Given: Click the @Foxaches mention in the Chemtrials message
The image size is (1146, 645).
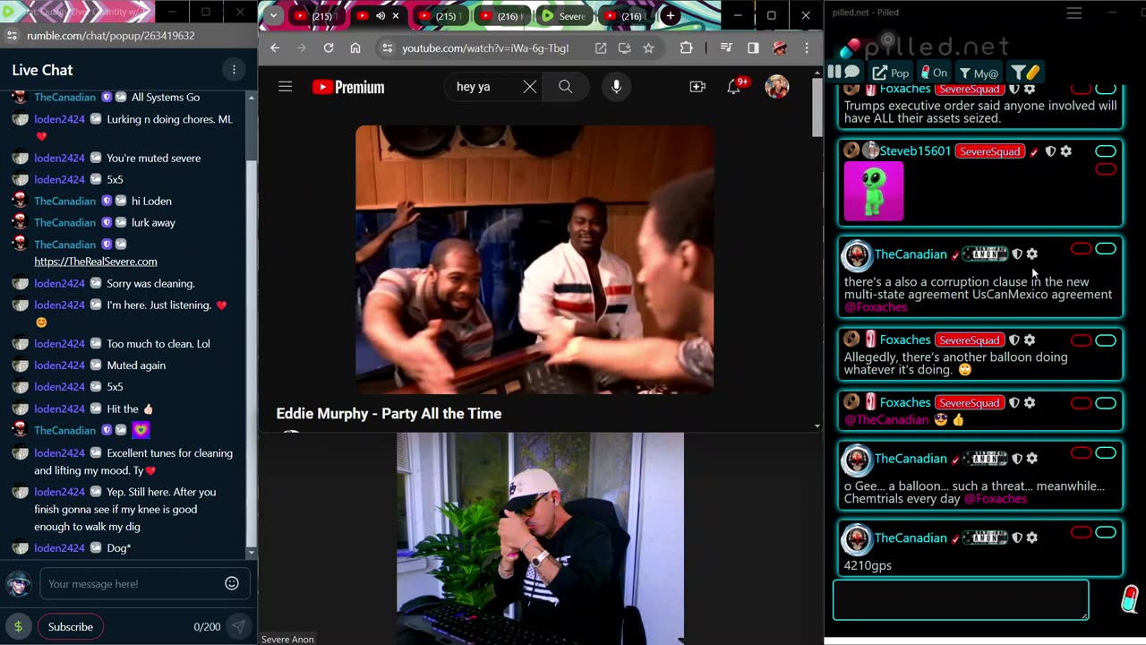Looking at the screenshot, I should [x=995, y=499].
